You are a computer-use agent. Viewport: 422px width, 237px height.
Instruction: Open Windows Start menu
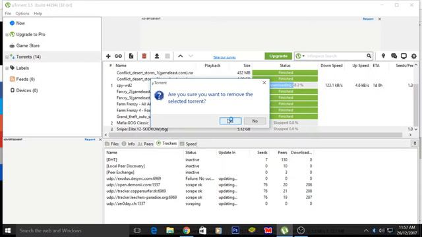coord(8,230)
